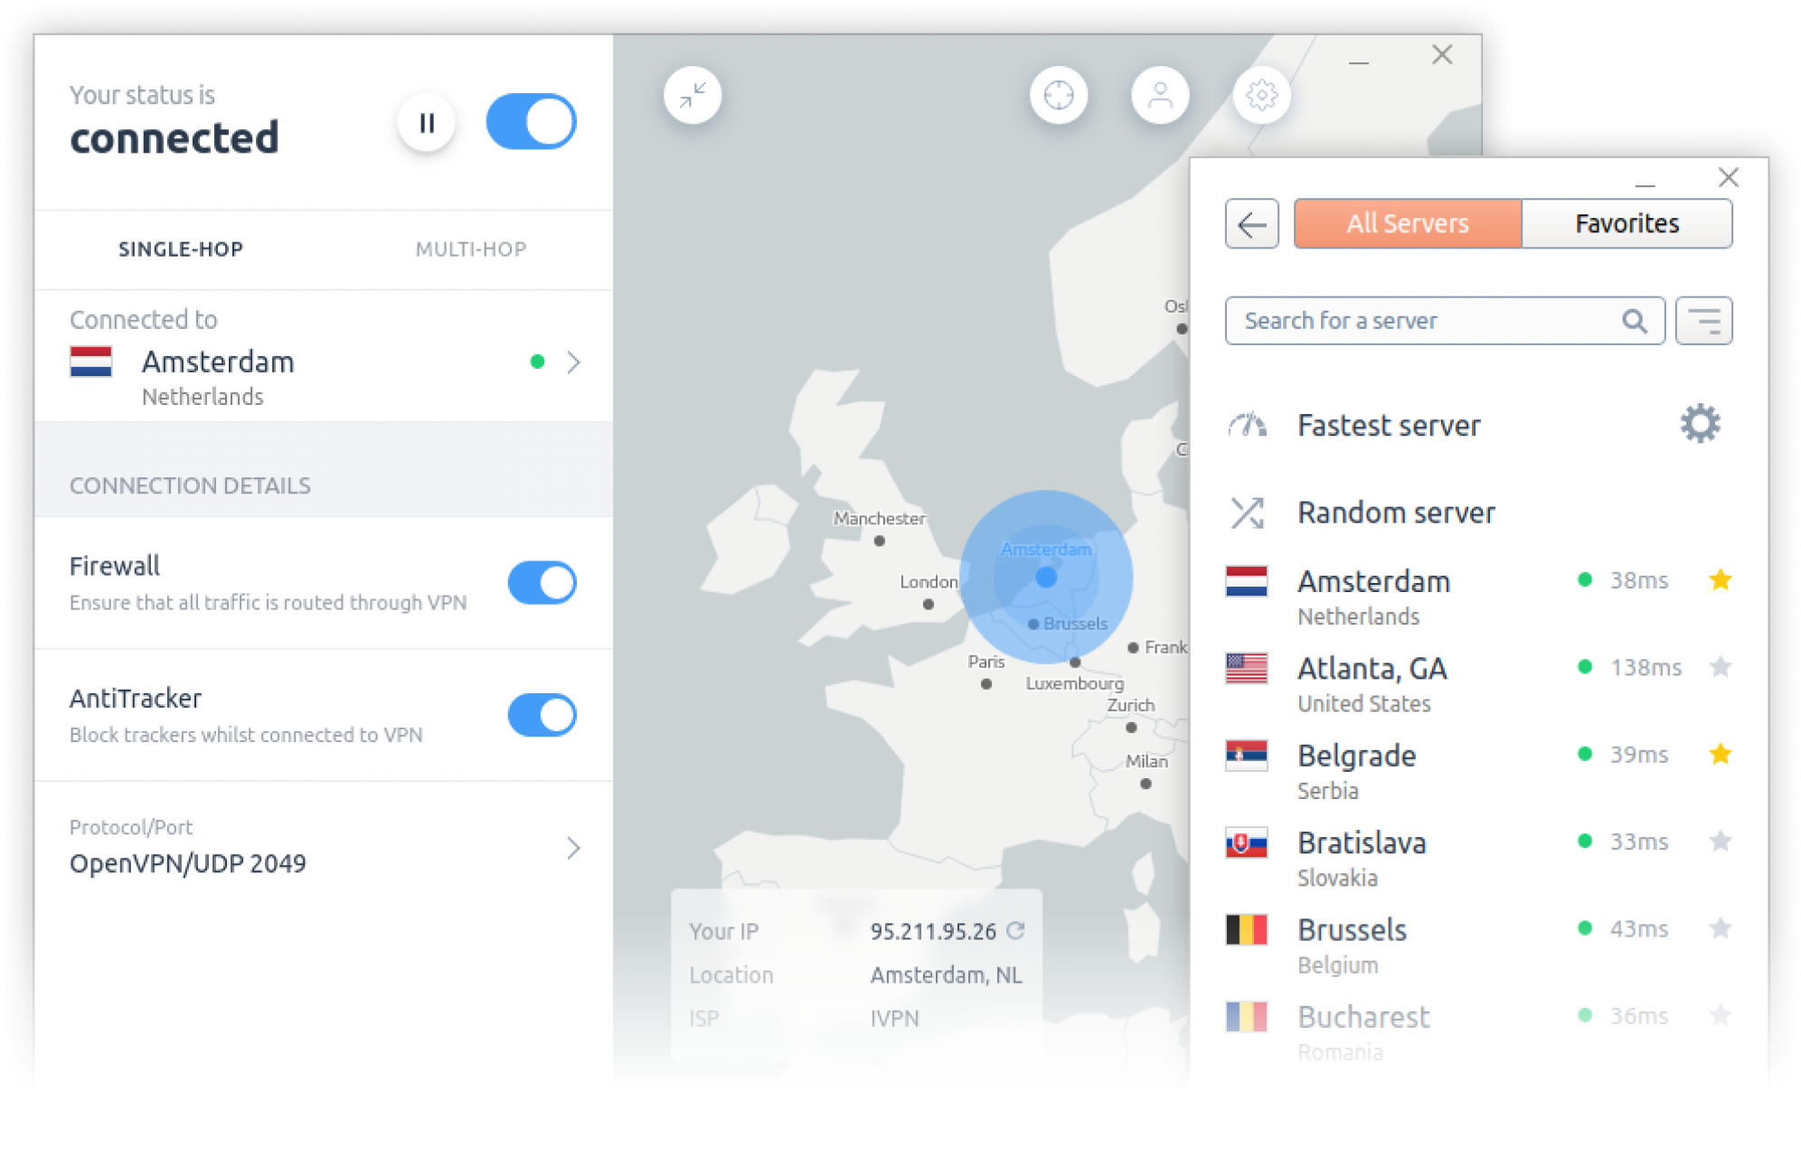
Task: Click the Brussels dot on map
Action: tap(1033, 624)
